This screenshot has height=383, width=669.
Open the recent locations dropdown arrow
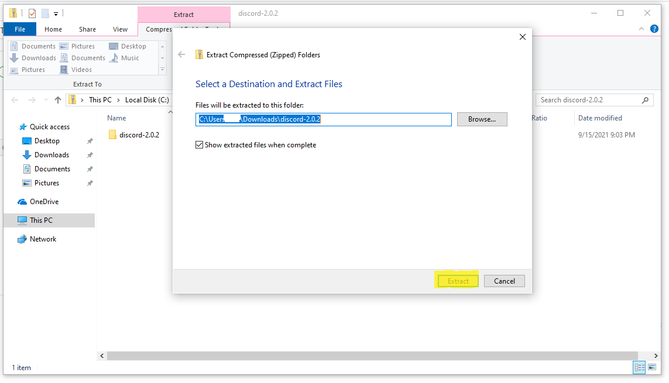pyautogui.click(x=46, y=100)
